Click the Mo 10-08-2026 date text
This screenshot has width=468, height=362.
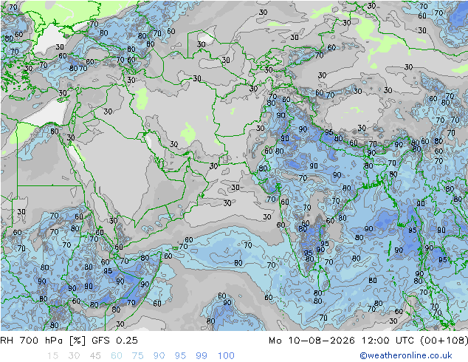coord(312,340)
